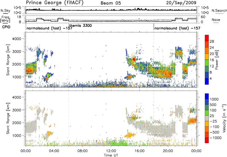Click the orange velocity patch near 23:00 UT
This screenshot has width=227, height=157.
pyautogui.click(x=192, y=121)
